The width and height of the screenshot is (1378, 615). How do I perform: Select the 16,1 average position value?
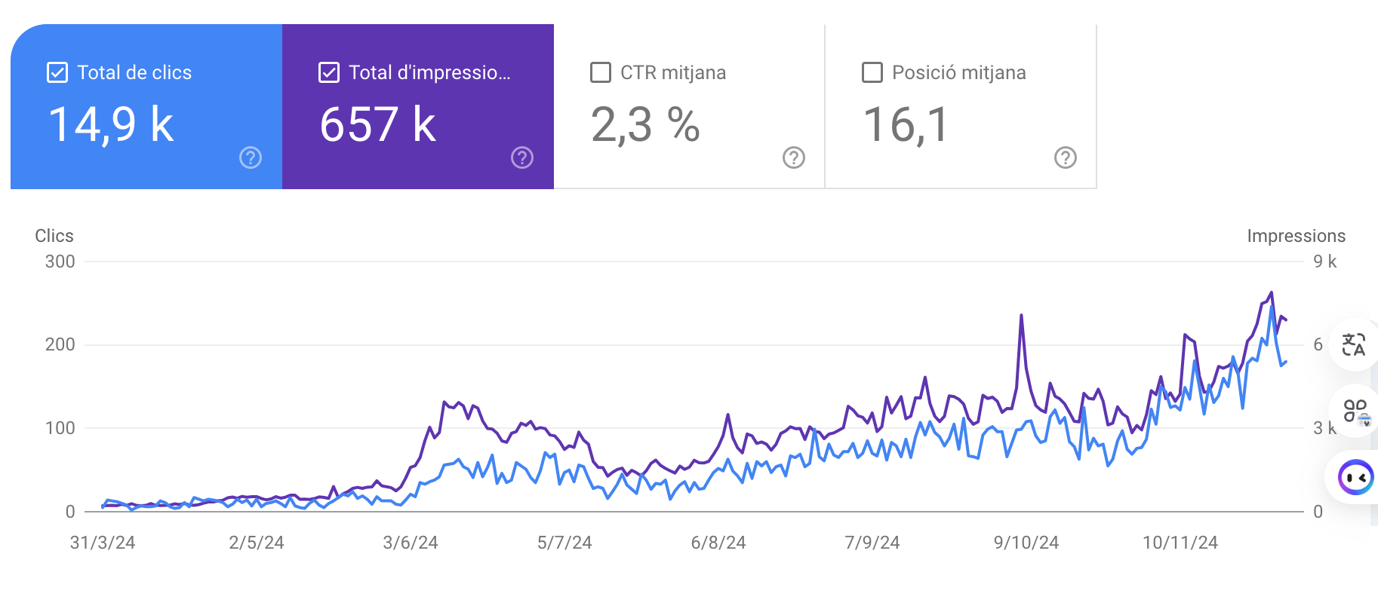click(906, 124)
